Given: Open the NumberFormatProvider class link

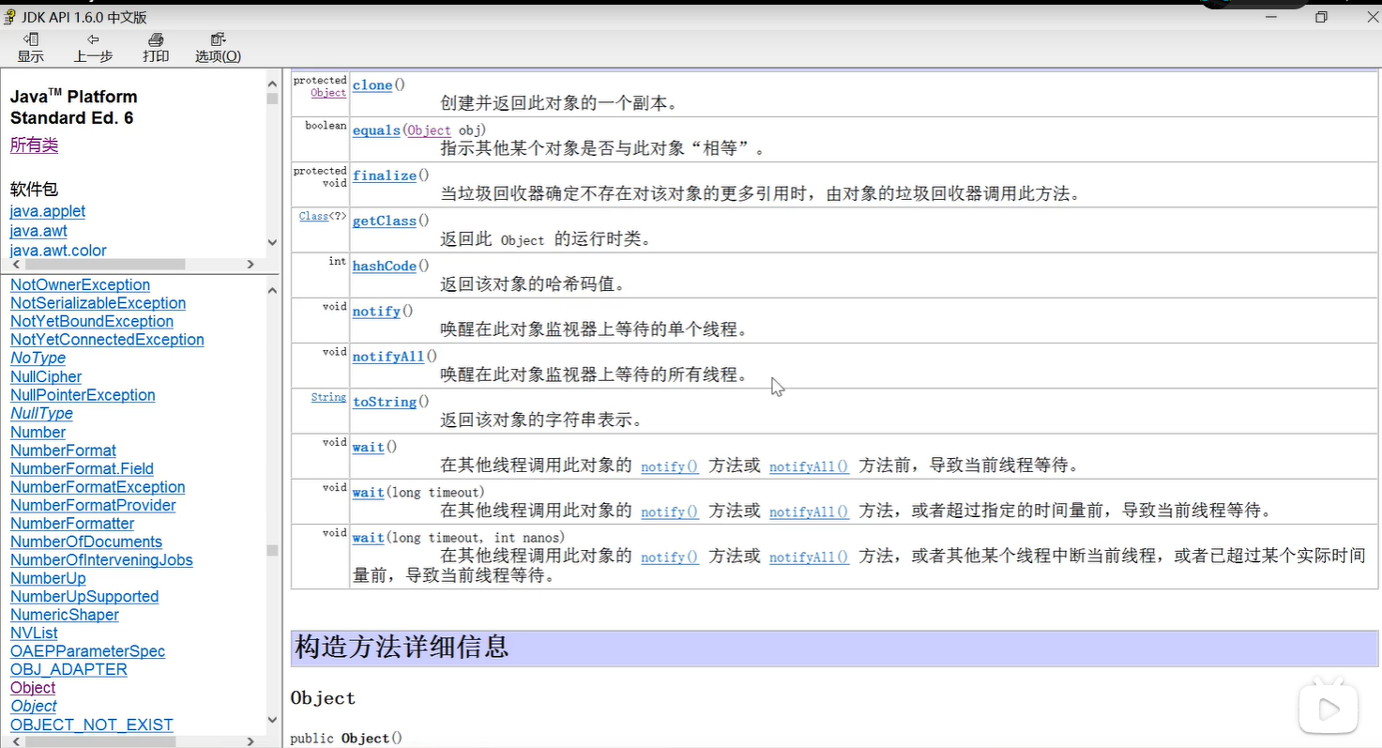Looking at the screenshot, I should tap(93, 505).
